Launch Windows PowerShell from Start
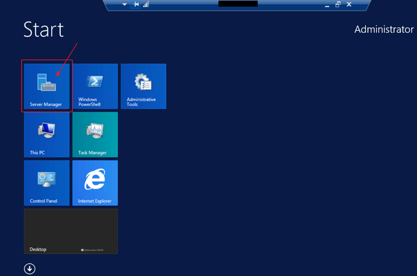 (x=95, y=86)
